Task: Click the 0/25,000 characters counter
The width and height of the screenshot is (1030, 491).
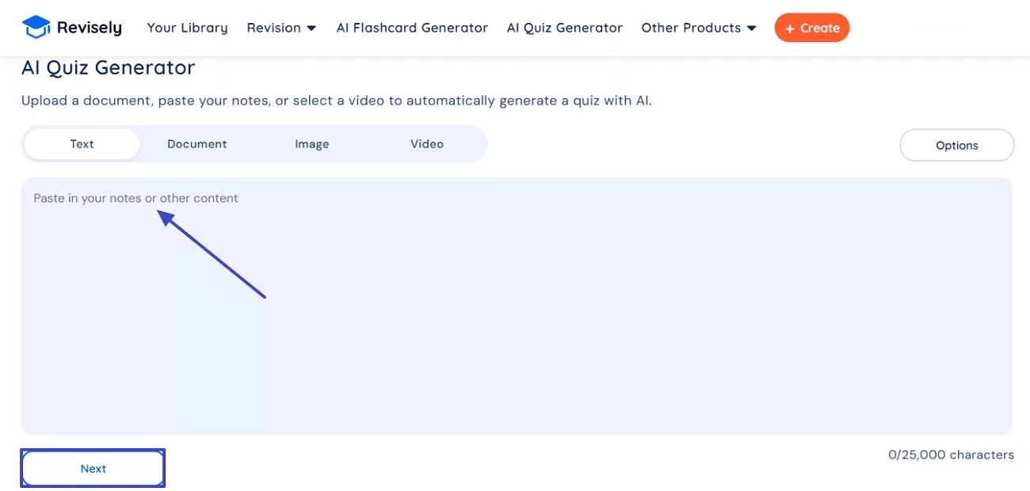Action: pyautogui.click(x=951, y=455)
